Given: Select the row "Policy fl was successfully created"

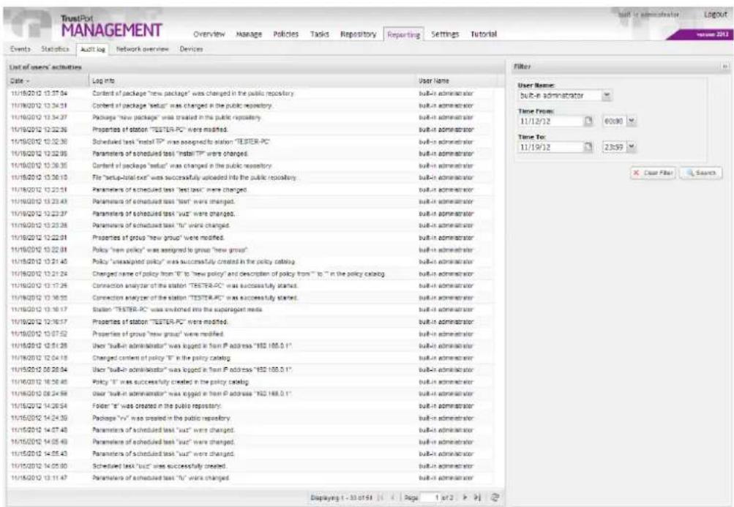Looking at the screenshot, I should pyautogui.click(x=250, y=382).
